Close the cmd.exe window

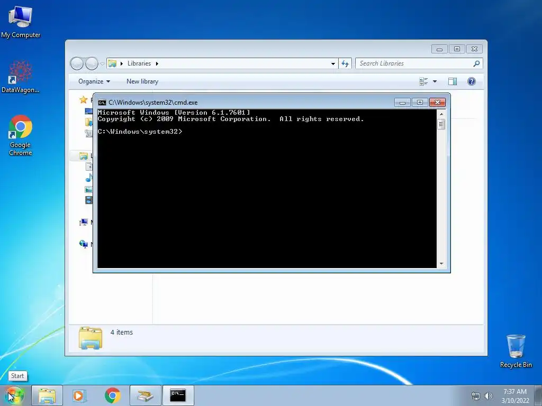point(437,103)
